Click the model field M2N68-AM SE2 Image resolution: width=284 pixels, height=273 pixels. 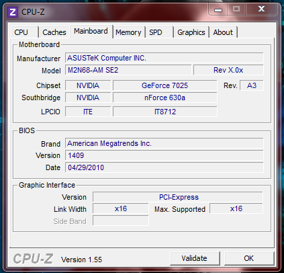click(x=128, y=70)
